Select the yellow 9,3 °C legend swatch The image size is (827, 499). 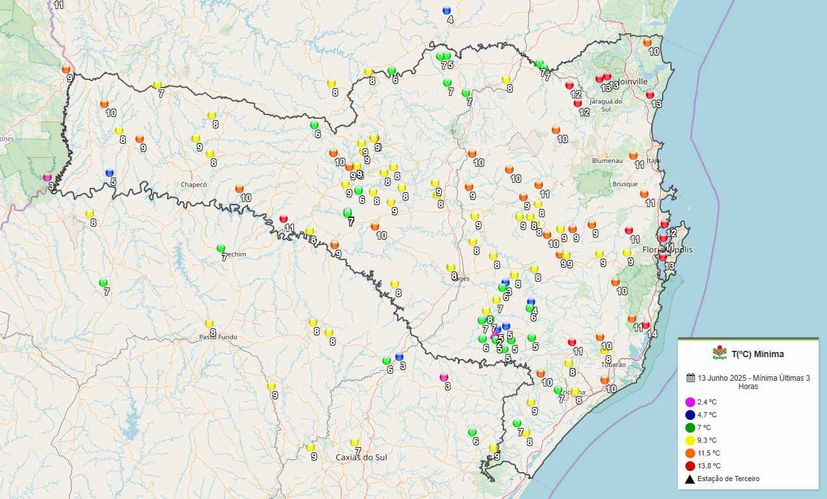pos(690,440)
